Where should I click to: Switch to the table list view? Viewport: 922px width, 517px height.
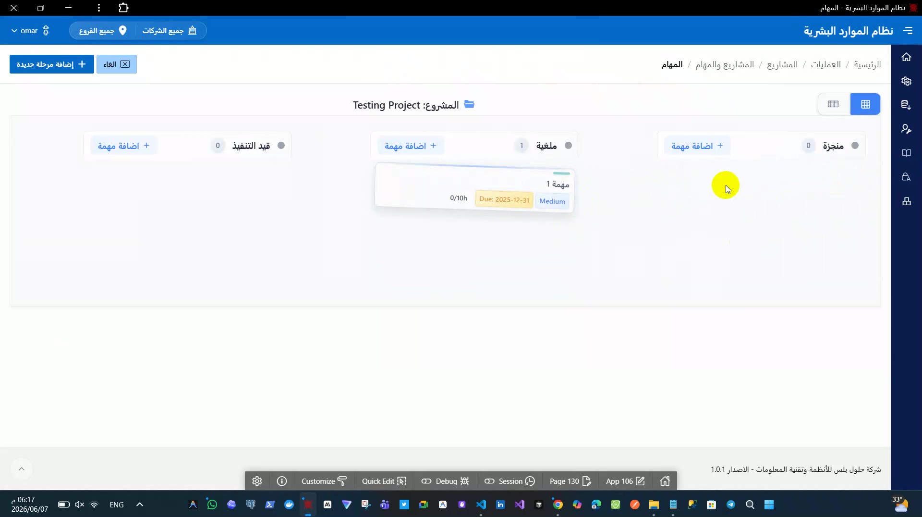tap(833, 104)
